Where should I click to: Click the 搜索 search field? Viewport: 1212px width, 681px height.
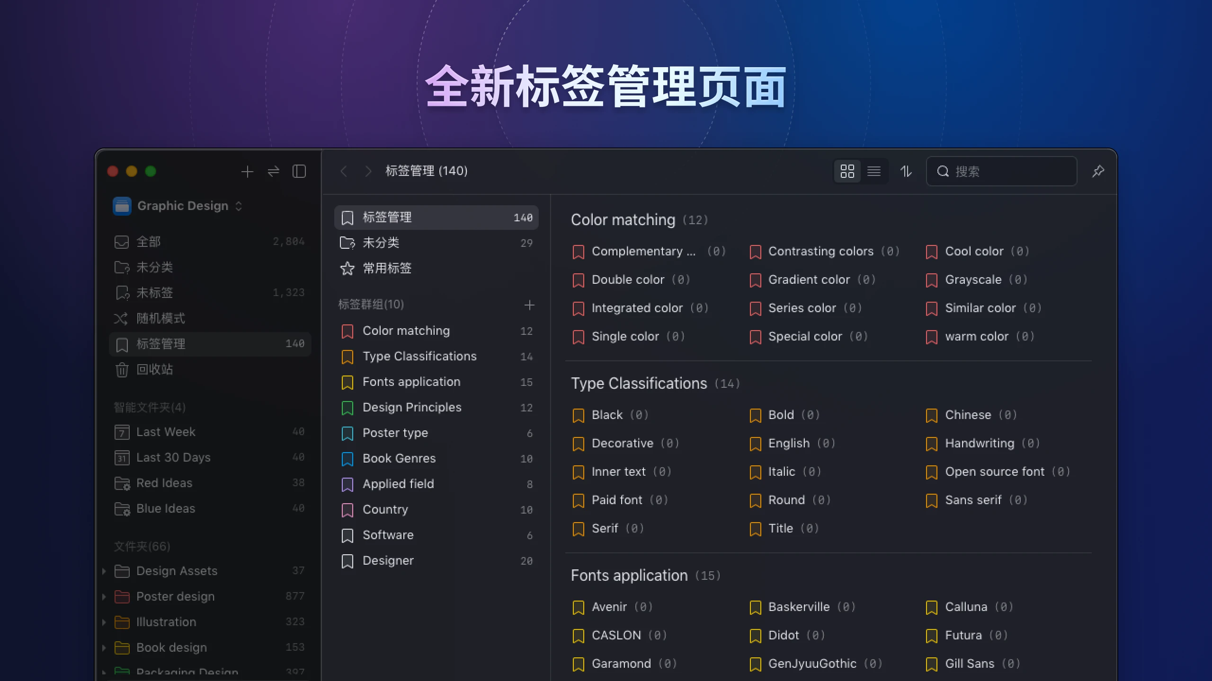(1002, 171)
